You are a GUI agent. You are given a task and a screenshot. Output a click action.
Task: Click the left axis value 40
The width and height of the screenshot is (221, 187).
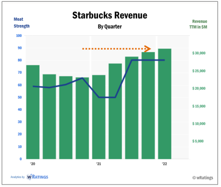[x=20, y=110]
